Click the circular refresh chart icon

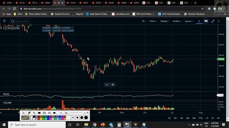point(218,21)
